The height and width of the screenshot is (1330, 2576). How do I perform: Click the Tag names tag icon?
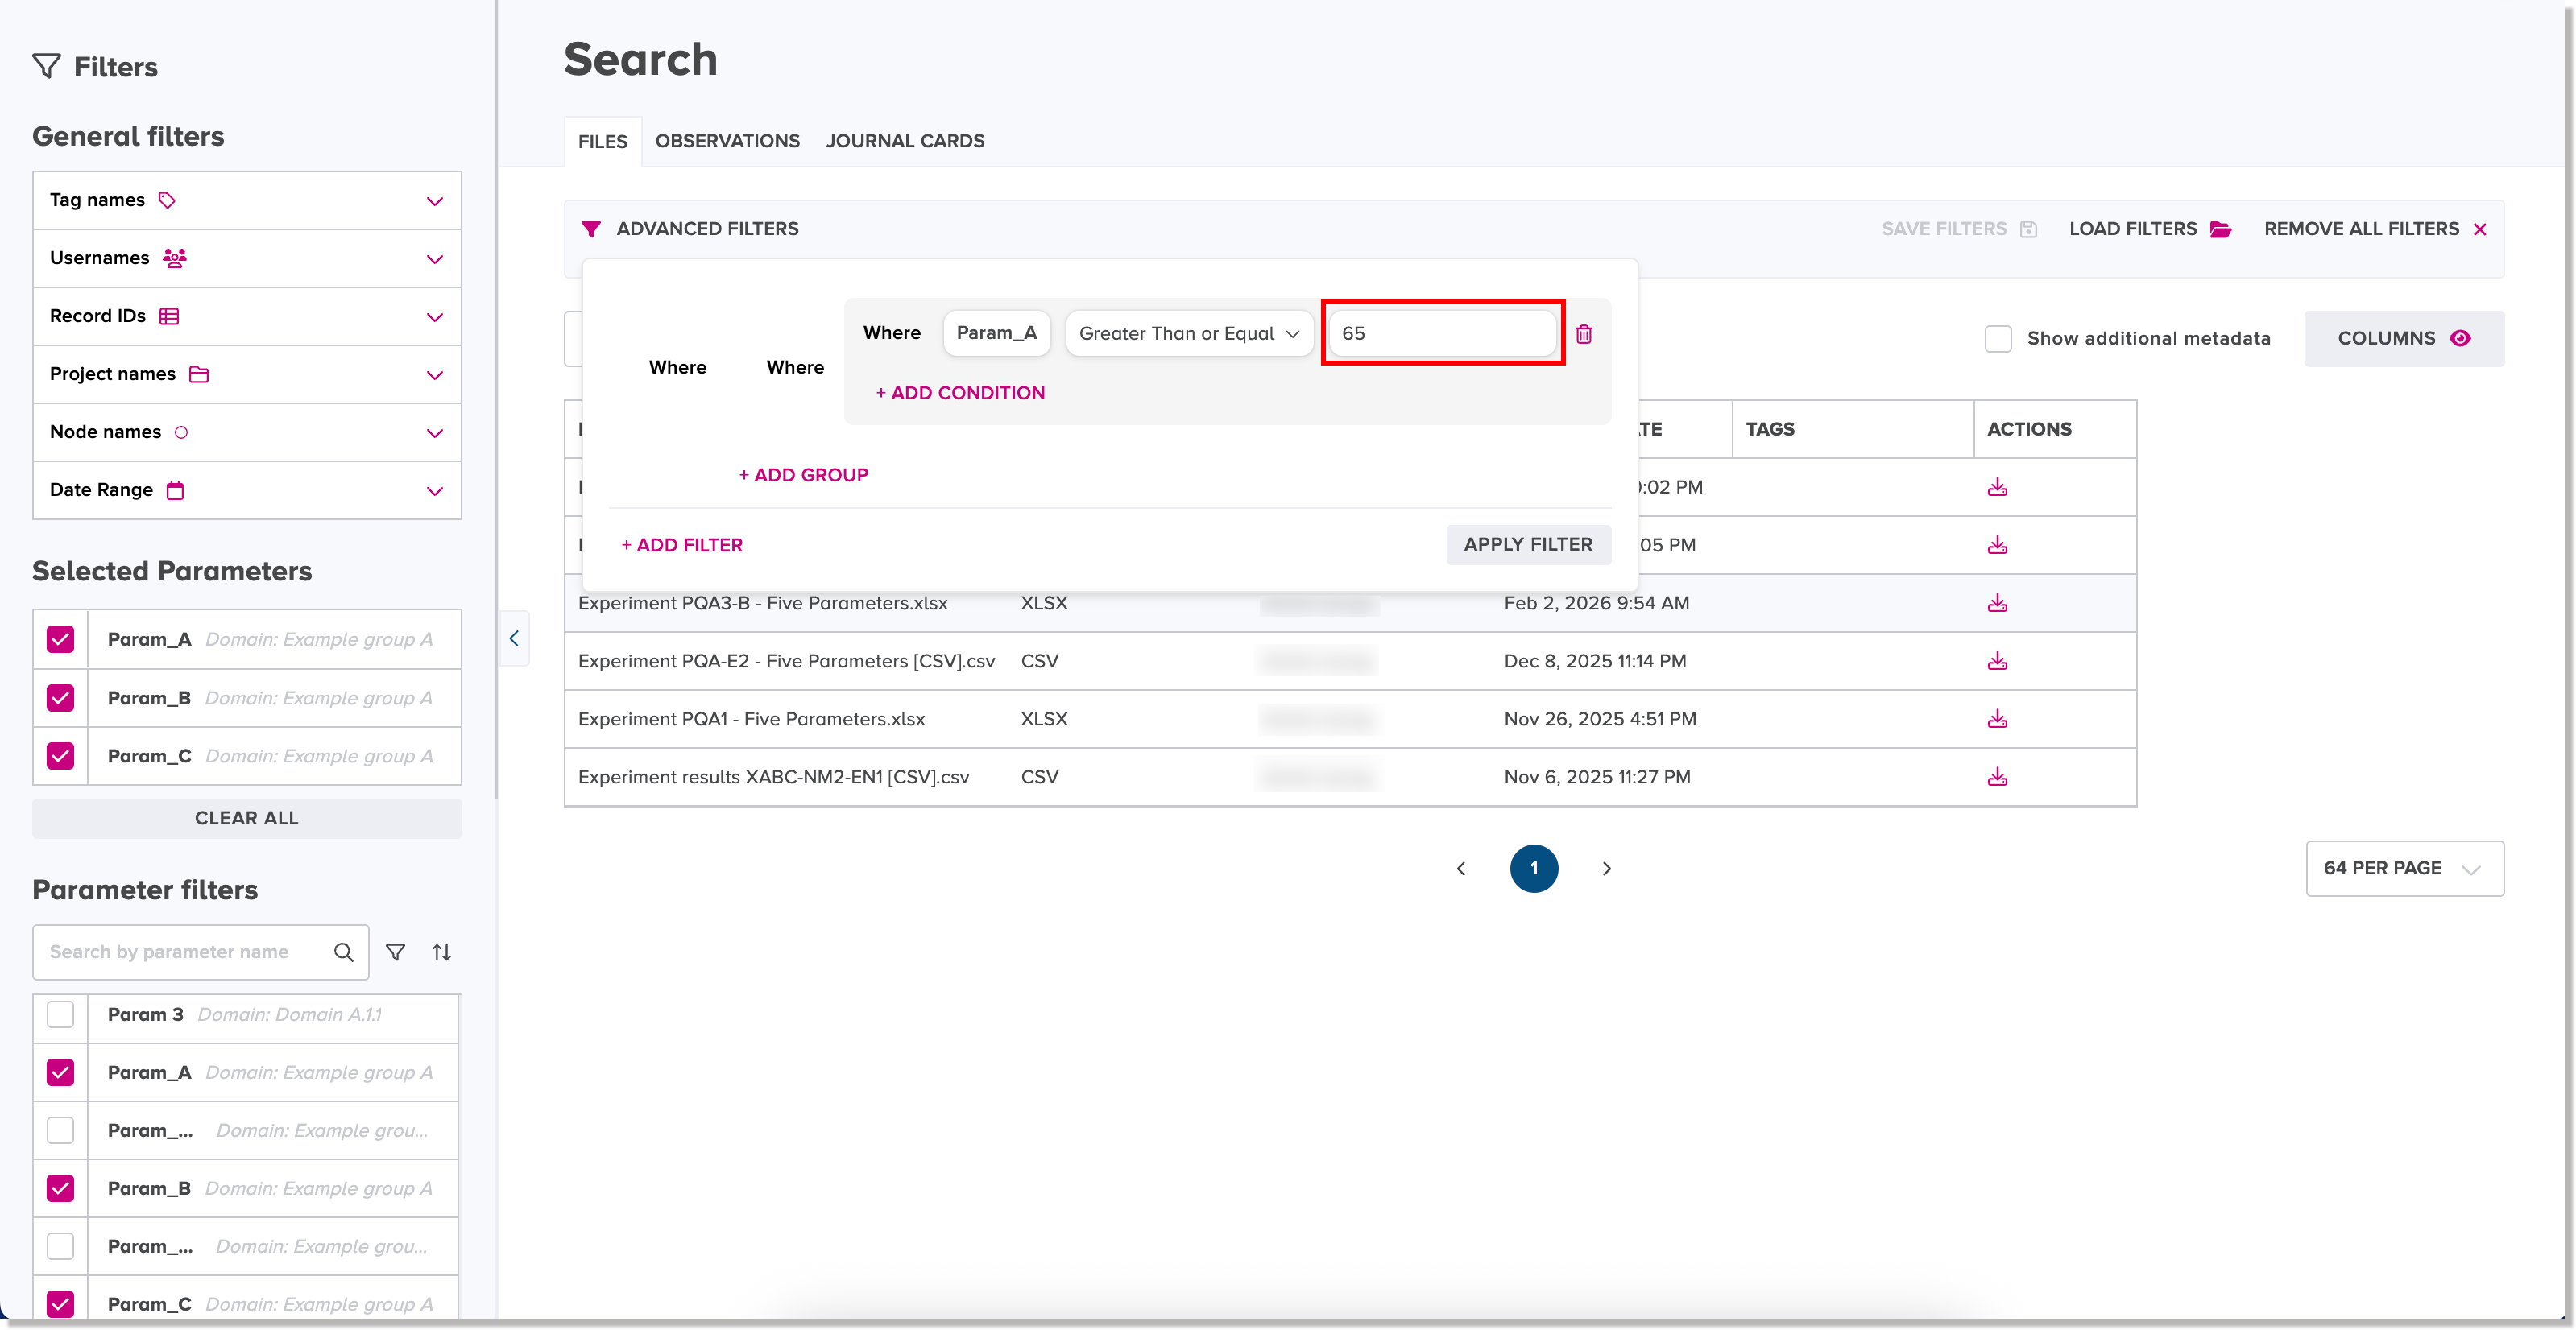coord(167,200)
